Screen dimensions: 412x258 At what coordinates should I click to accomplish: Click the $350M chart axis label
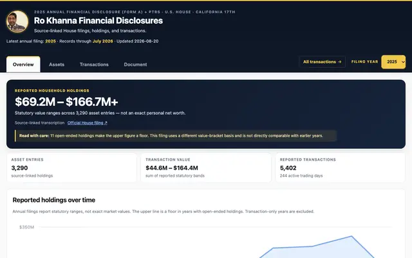(x=27, y=227)
